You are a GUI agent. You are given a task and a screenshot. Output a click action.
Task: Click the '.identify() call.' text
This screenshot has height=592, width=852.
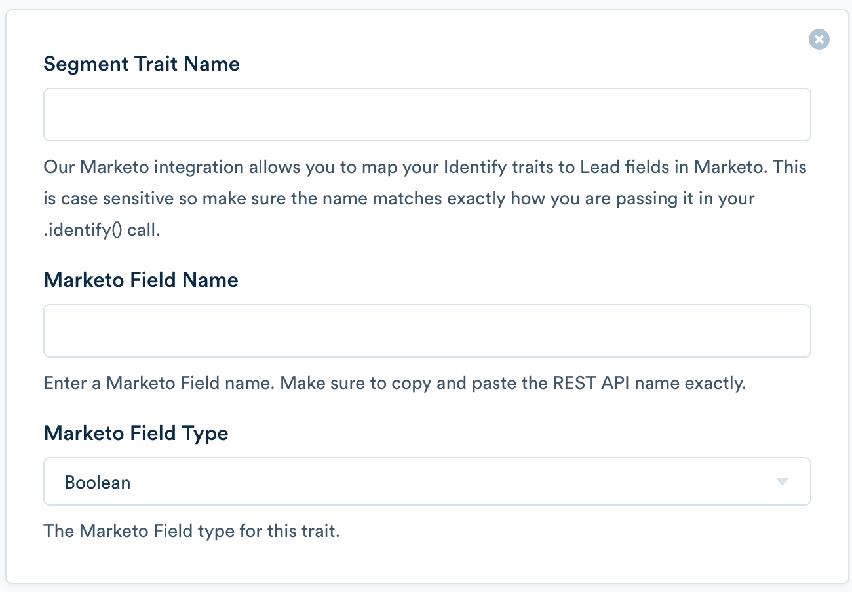point(102,231)
